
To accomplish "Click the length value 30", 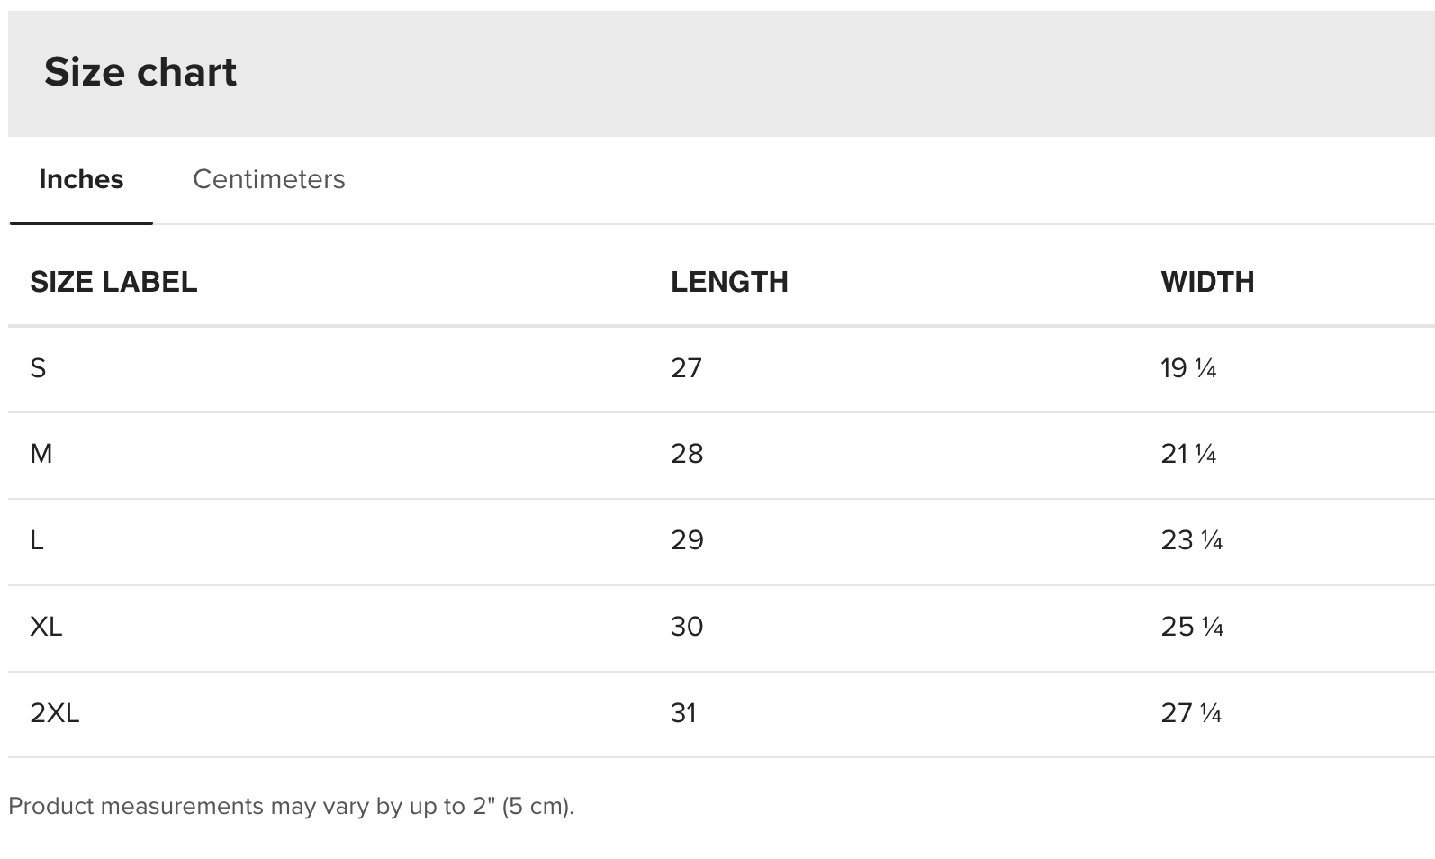I will [687, 627].
